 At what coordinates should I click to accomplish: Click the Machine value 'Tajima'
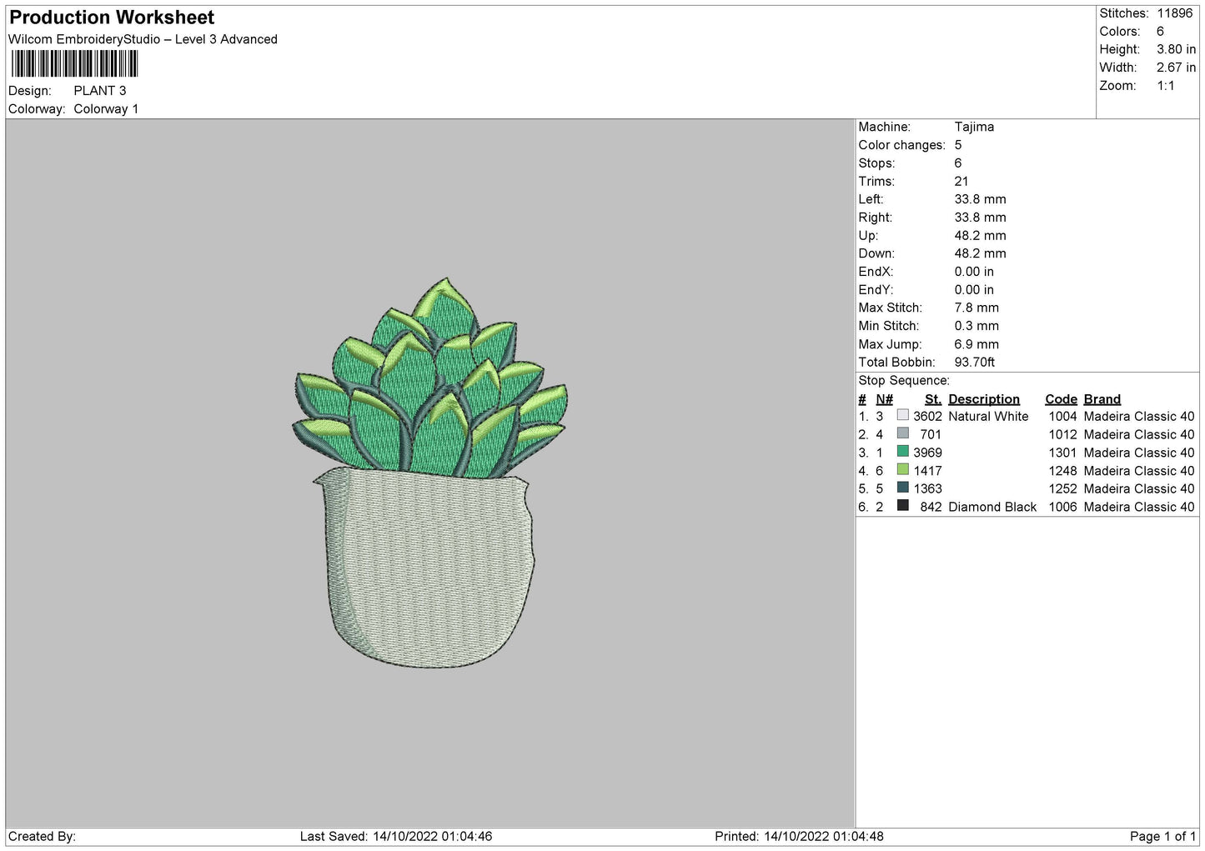click(974, 127)
